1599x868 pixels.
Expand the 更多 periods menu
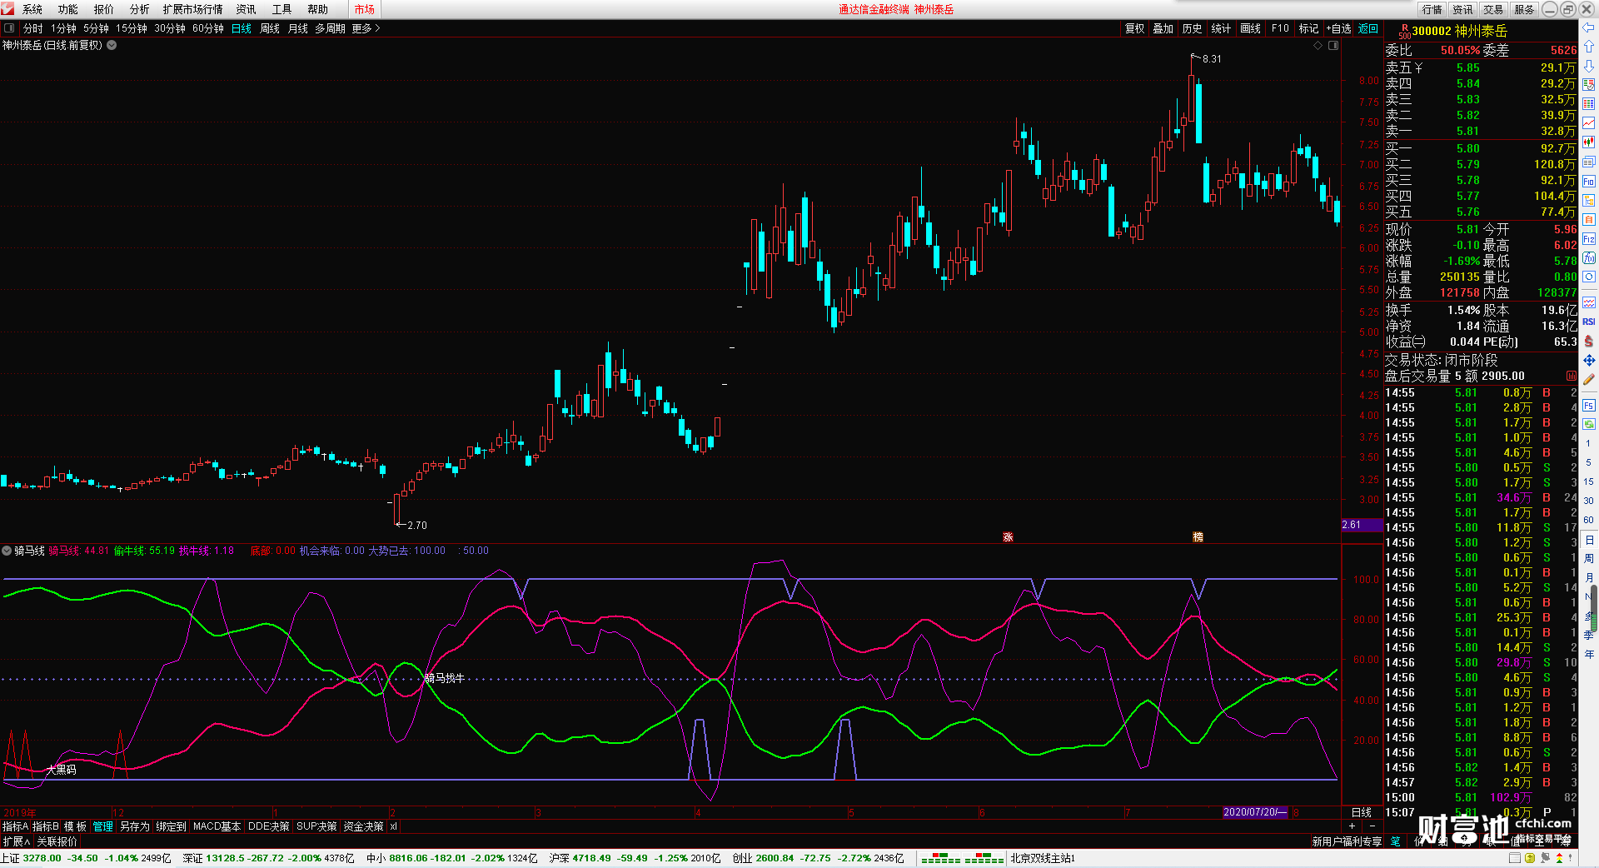pyautogui.click(x=366, y=28)
